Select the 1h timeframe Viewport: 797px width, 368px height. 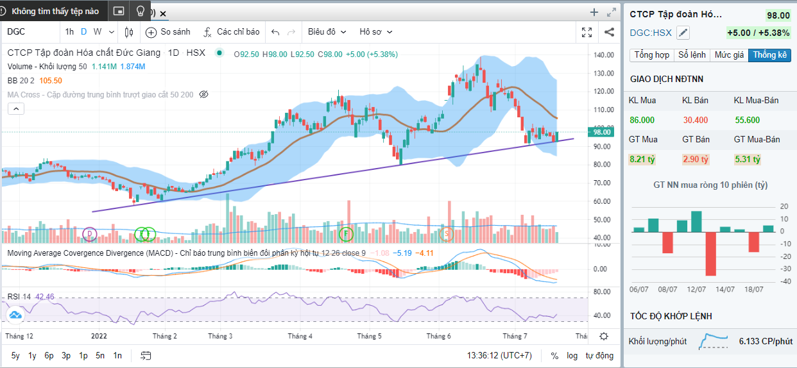click(x=69, y=32)
